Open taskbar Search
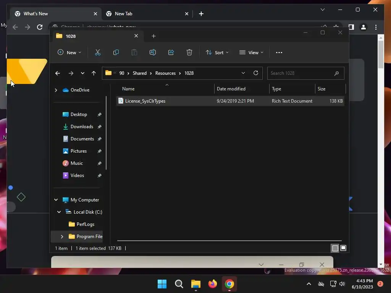Screen dimensions: 391x293 pos(179,284)
